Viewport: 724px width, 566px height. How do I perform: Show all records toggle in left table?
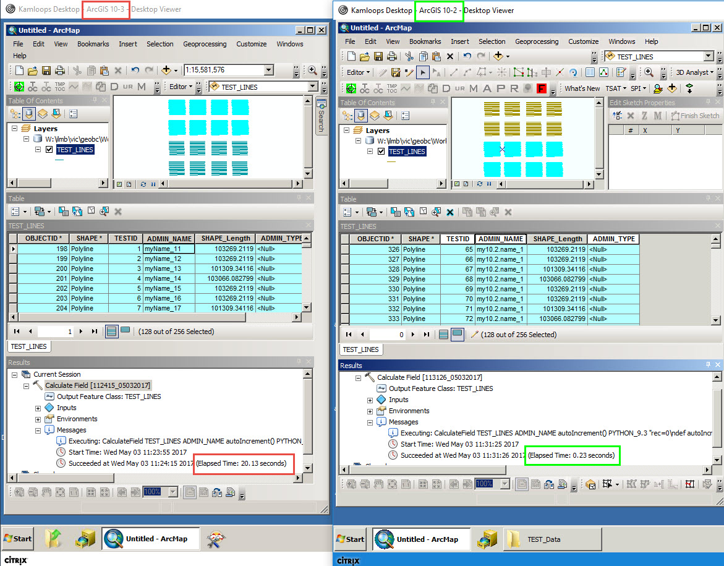112,332
